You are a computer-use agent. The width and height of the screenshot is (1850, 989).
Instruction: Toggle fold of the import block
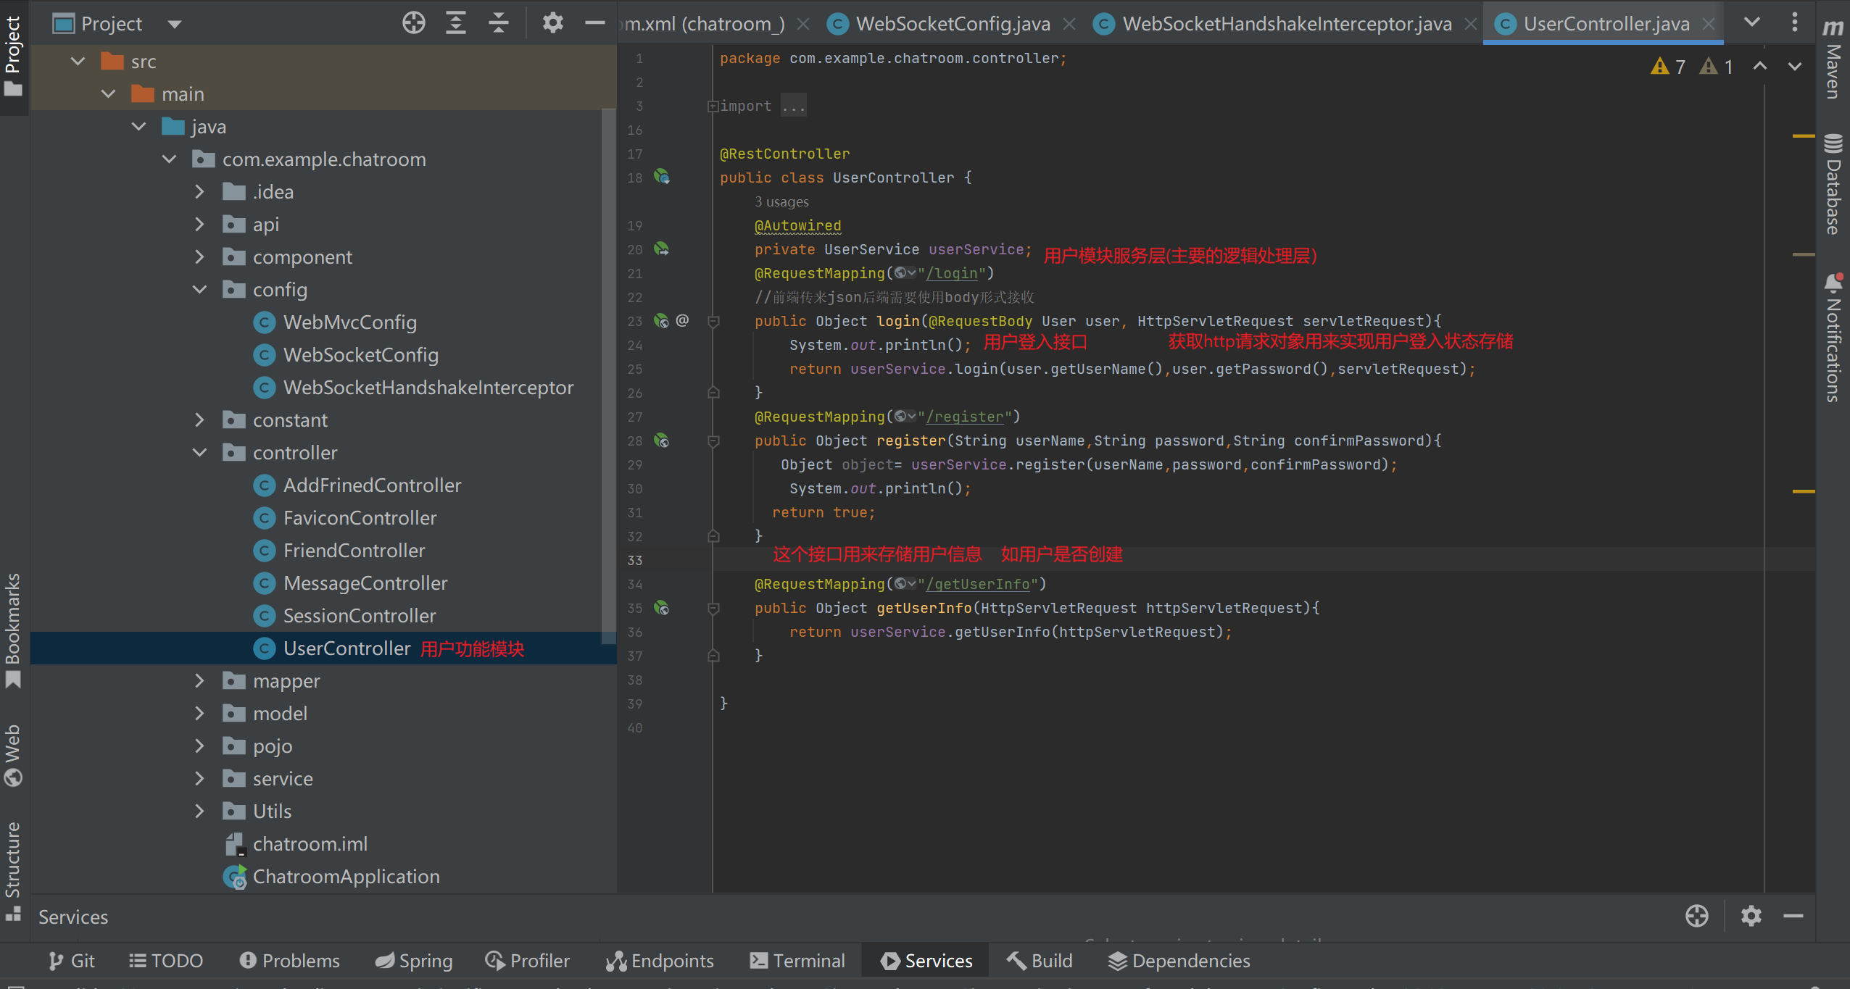(x=713, y=107)
